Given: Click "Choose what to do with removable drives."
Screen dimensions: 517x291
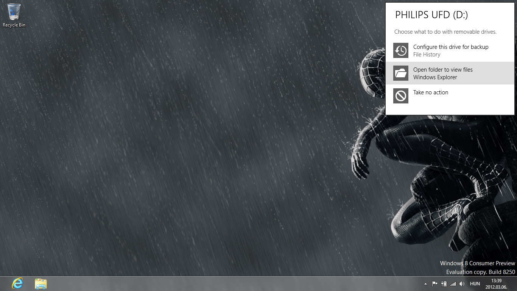Looking at the screenshot, I should pos(445,32).
